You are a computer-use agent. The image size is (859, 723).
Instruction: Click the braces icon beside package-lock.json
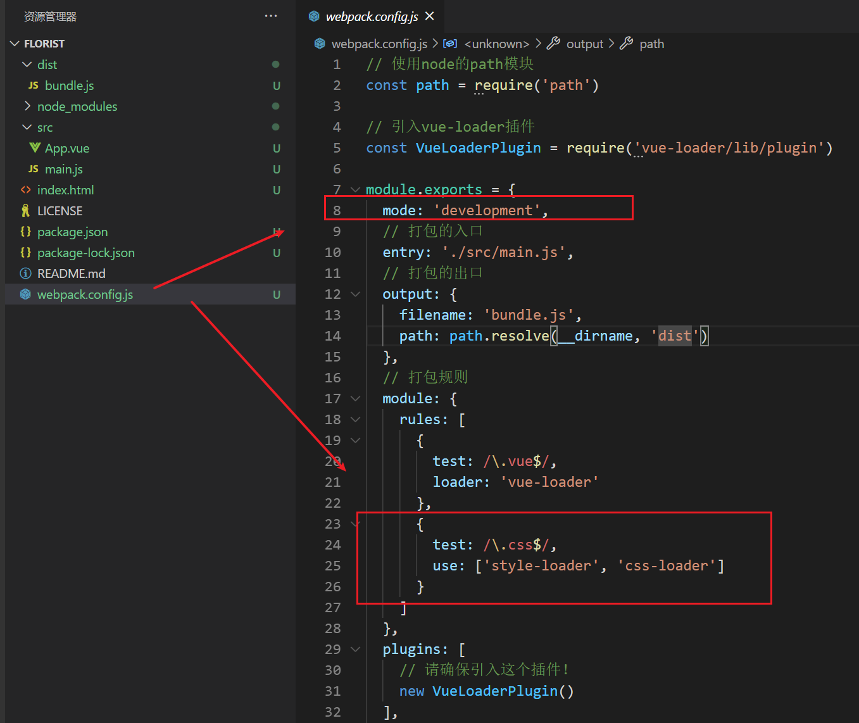click(x=25, y=252)
